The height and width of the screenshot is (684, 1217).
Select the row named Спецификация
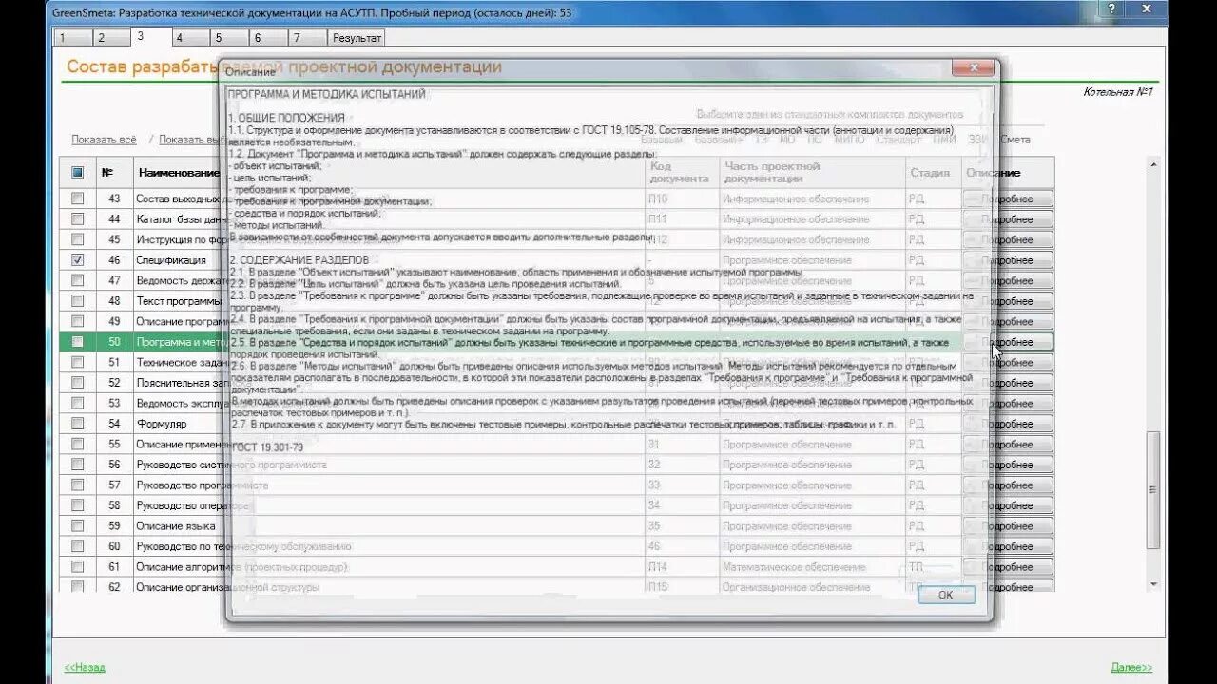pyautogui.click(x=171, y=260)
